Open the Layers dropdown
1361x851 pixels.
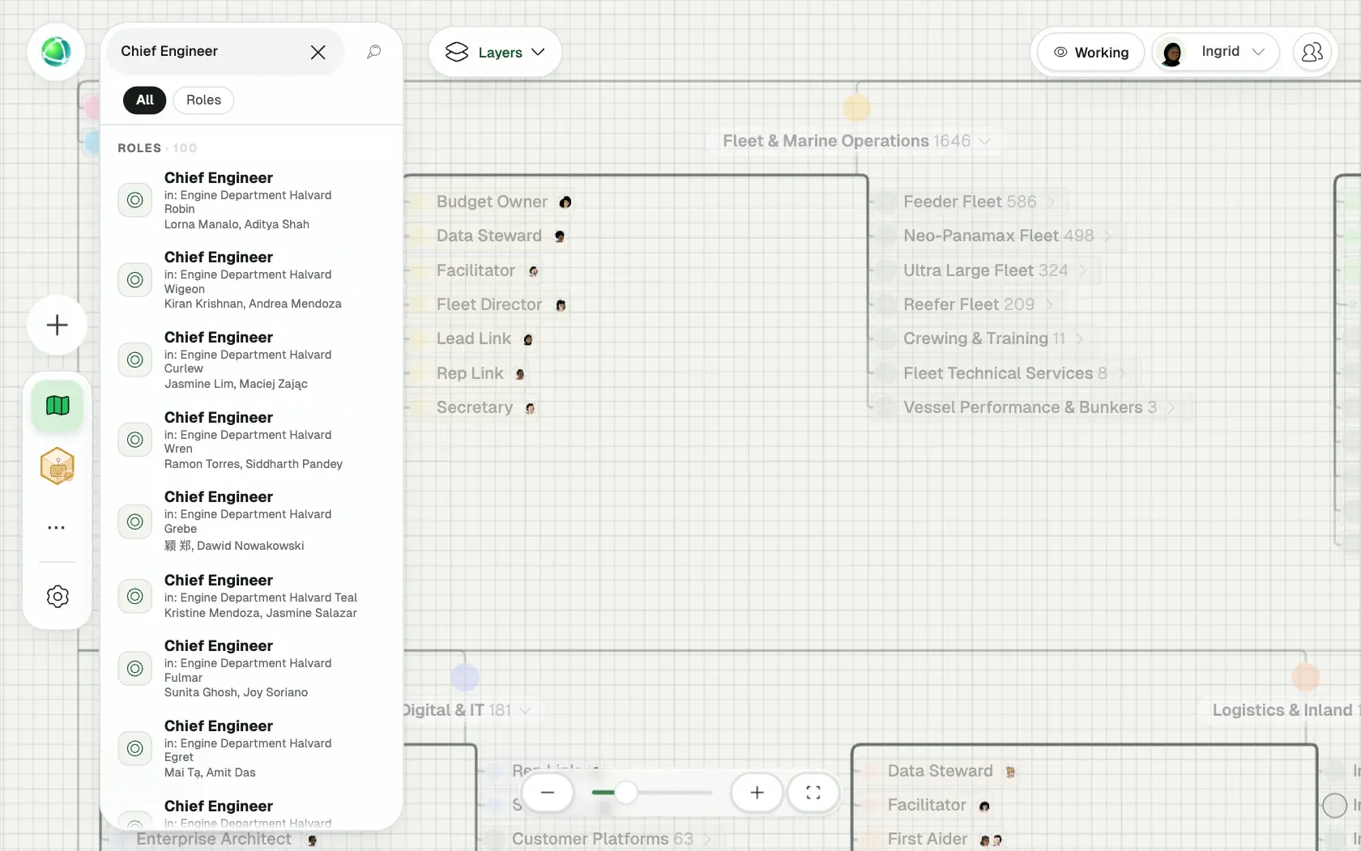tap(495, 53)
